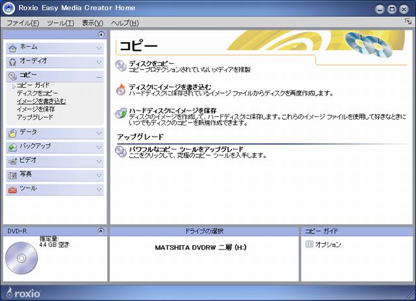Open ディスクをコピー task in main pane
The image size is (416, 301).
[x=151, y=64]
